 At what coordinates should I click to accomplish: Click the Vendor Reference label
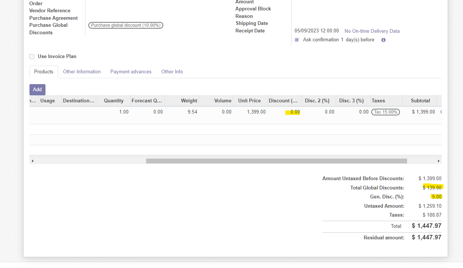[x=50, y=11]
